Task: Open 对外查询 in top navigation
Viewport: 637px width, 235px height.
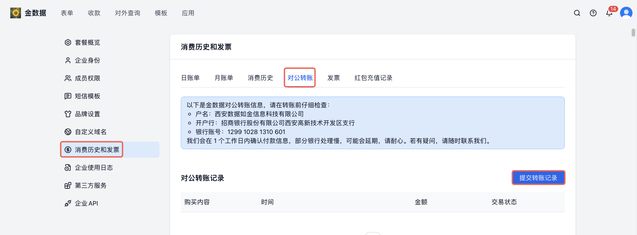Action: [127, 13]
